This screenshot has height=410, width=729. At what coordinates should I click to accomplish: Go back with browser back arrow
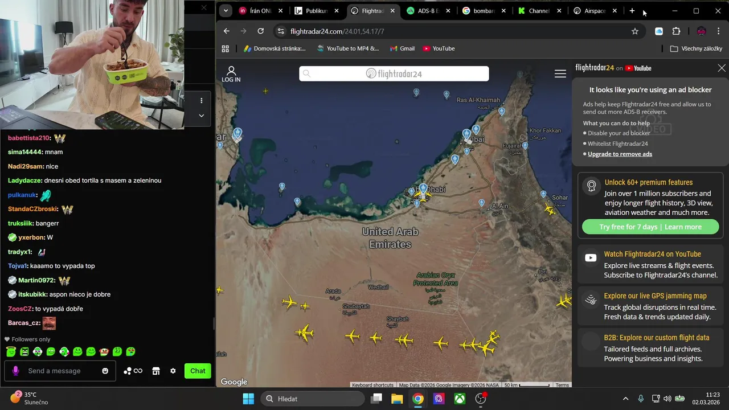coord(227,31)
